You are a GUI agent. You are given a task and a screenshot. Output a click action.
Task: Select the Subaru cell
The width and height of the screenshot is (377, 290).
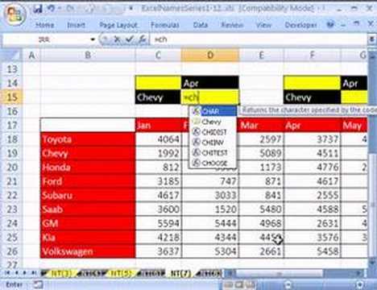[88, 195]
